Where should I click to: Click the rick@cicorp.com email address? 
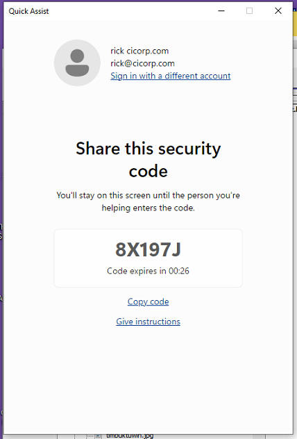[x=142, y=63]
